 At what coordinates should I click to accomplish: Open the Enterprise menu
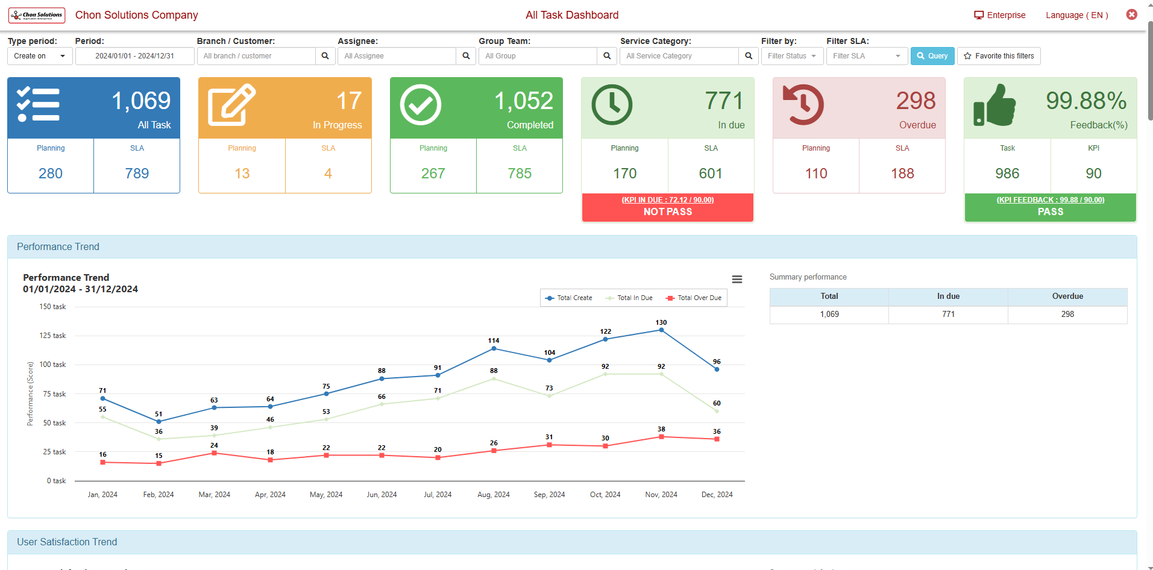[x=999, y=15]
